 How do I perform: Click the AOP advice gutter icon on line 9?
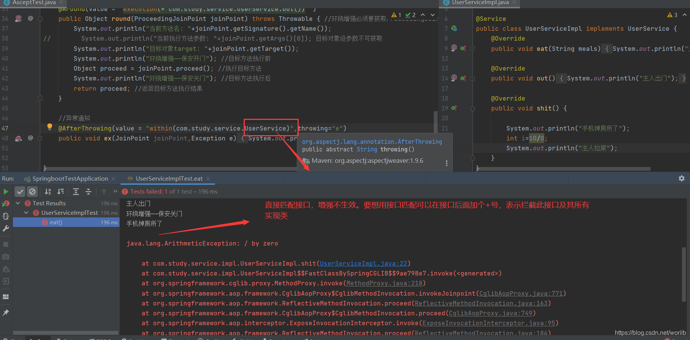(454, 48)
